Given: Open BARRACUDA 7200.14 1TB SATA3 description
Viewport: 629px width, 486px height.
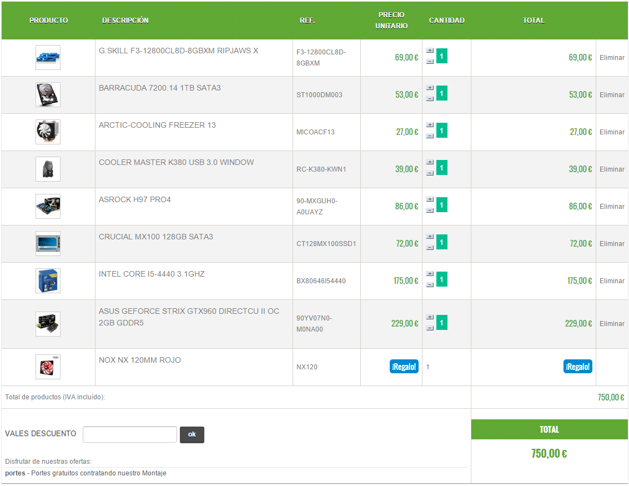Looking at the screenshot, I should pyautogui.click(x=160, y=88).
